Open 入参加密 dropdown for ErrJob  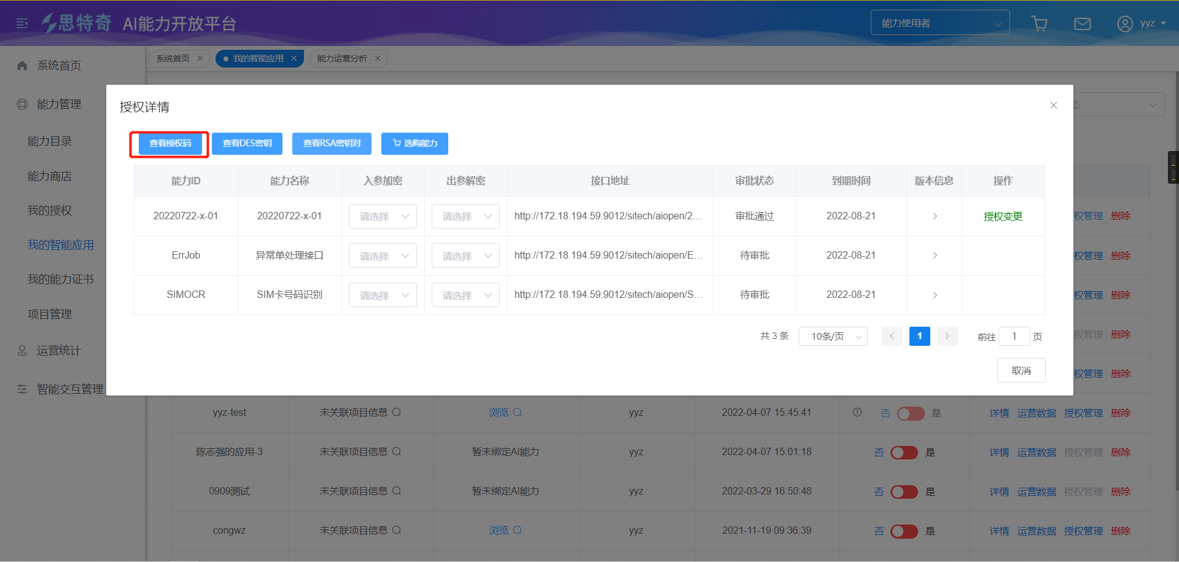383,256
